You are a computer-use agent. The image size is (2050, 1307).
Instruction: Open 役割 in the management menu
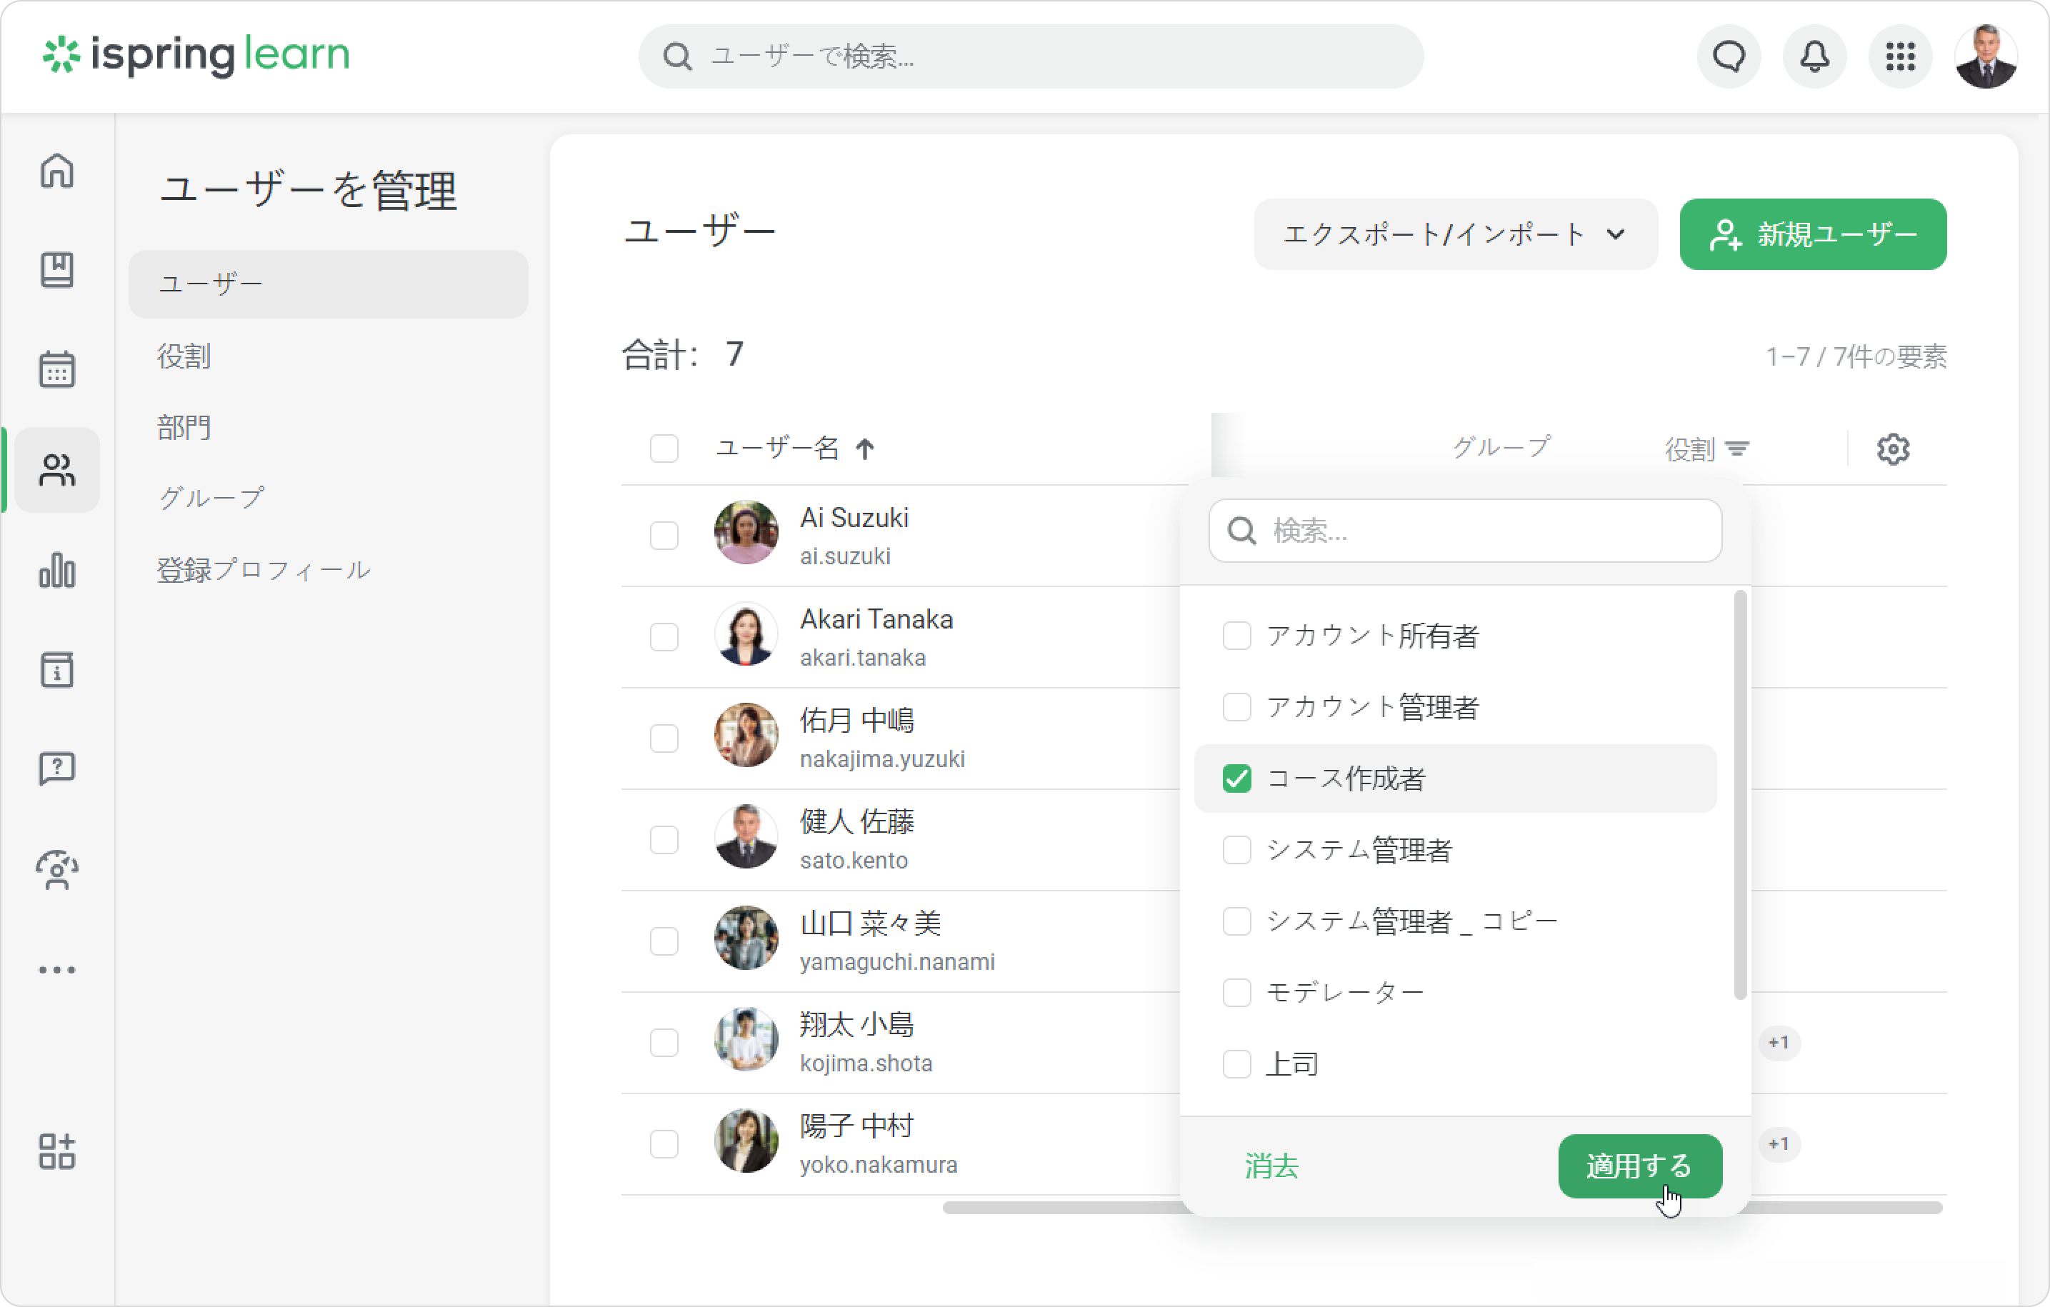[x=184, y=356]
